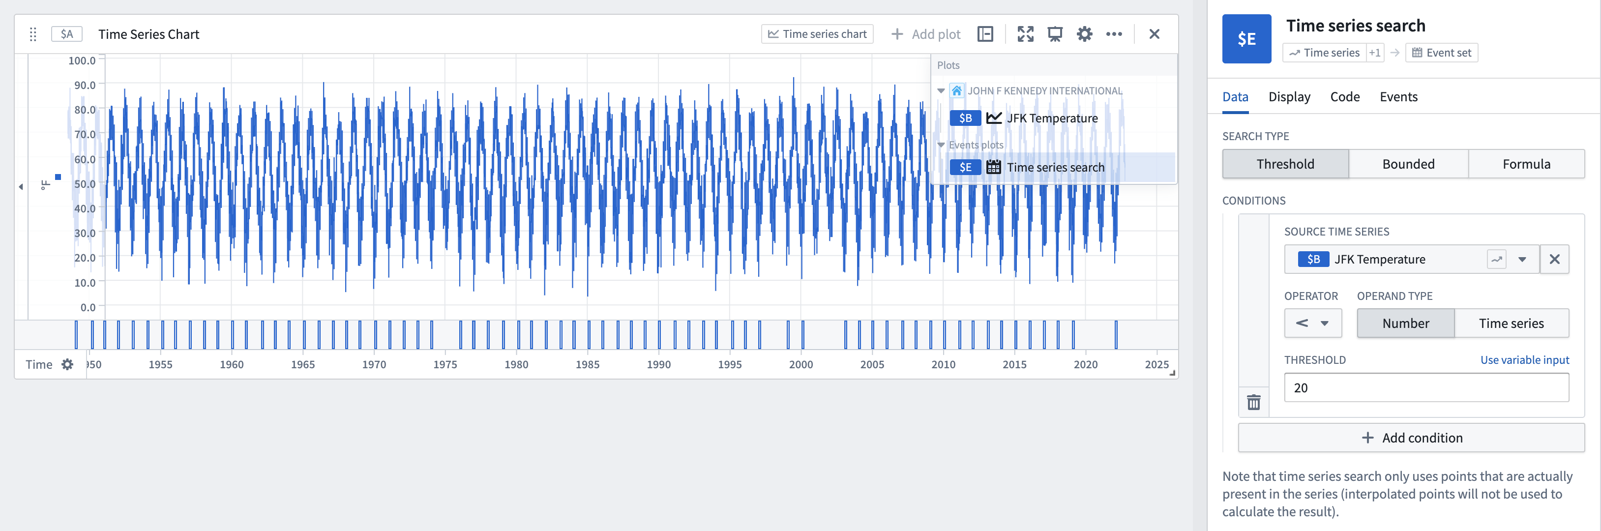Screen dimensions: 1601x531
Task: Open presentation mode from the chart toolbar
Action: (x=1055, y=34)
